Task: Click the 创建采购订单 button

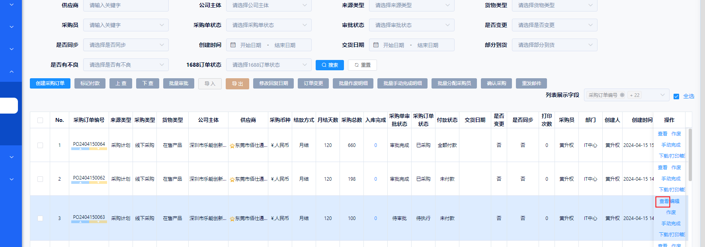Action: [x=50, y=83]
